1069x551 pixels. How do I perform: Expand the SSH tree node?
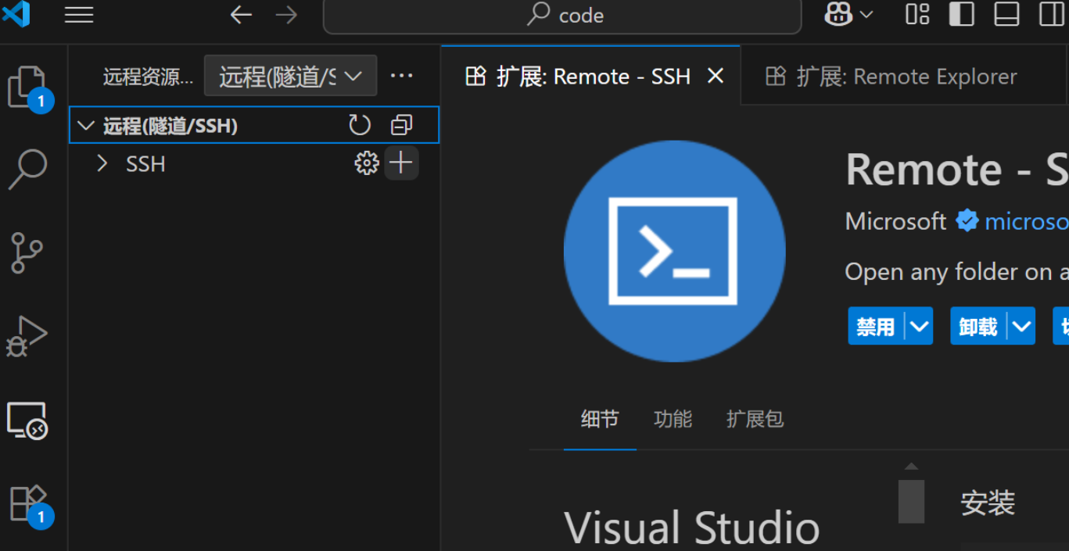tap(102, 163)
